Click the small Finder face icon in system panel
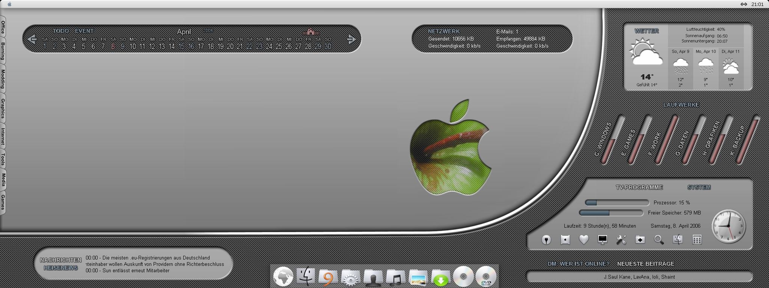The image size is (769, 288). 678,240
